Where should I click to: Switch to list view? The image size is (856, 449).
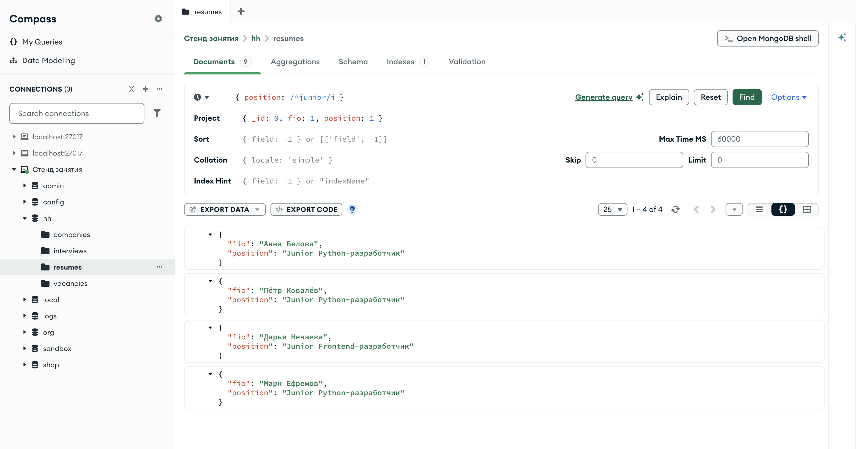point(759,209)
